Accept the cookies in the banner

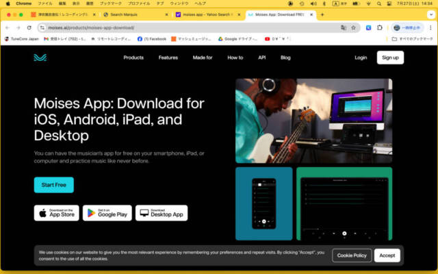tap(387, 256)
